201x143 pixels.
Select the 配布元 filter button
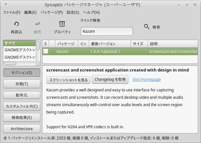22,95
